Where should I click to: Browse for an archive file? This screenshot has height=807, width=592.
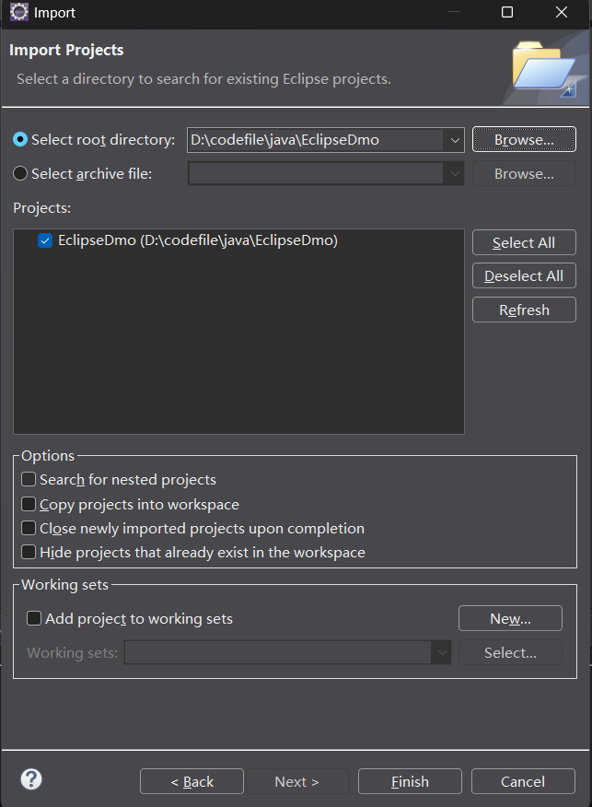point(524,173)
